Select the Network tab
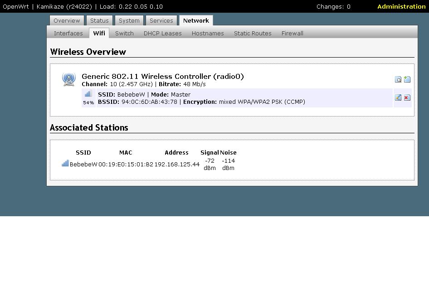This screenshot has height=301, width=429. click(x=196, y=20)
